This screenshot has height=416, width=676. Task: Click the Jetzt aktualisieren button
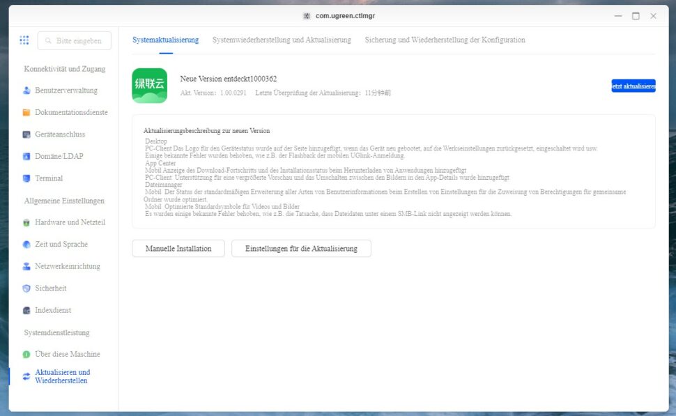pos(633,86)
